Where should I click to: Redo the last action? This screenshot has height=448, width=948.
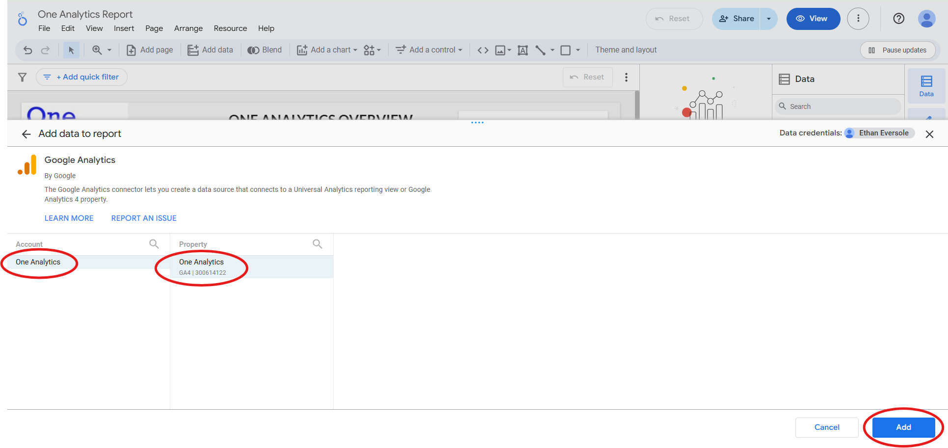tap(45, 50)
